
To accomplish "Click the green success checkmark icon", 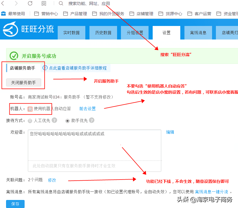I will click(x=14, y=56).
